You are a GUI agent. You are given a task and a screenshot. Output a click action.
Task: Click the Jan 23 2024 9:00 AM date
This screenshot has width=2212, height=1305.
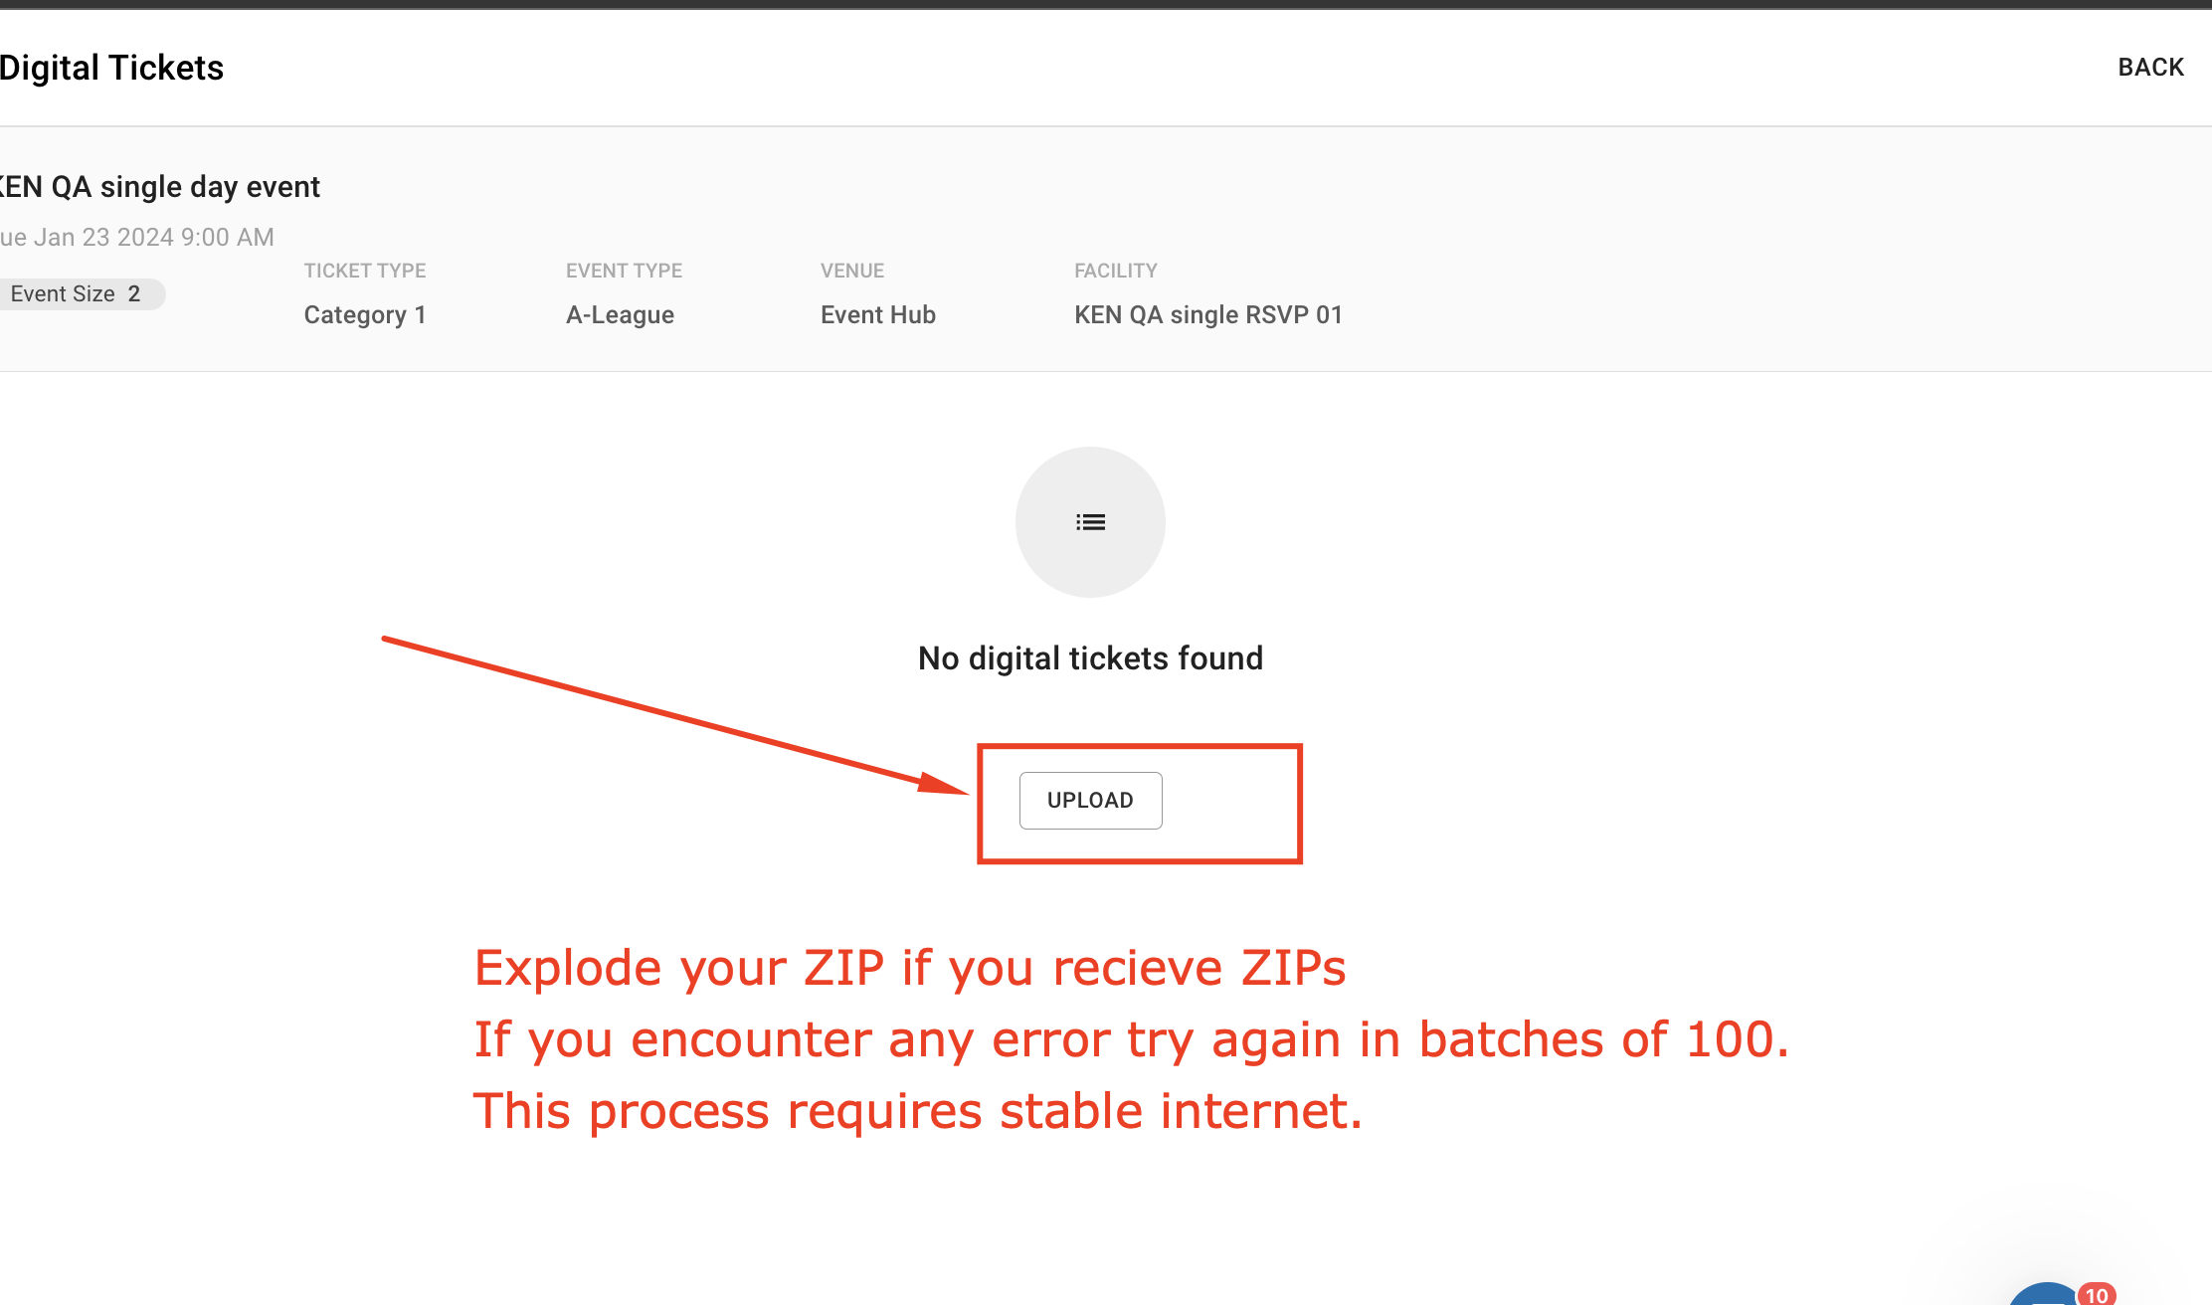(137, 238)
